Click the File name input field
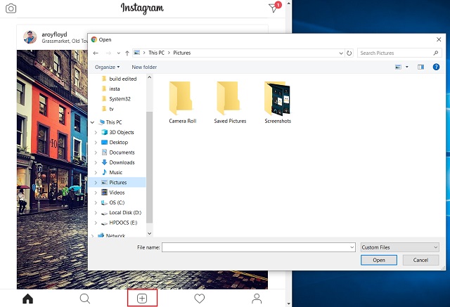The height and width of the screenshot is (307, 450). pyautogui.click(x=255, y=247)
